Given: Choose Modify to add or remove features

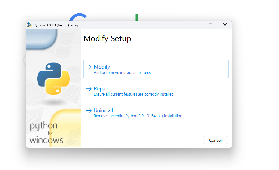Looking at the screenshot, I should point(156,69).
